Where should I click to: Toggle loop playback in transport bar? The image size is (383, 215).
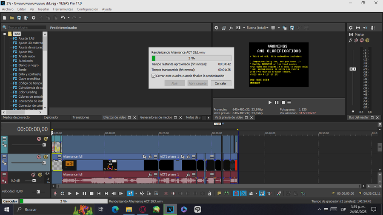(x=62, y=194)
